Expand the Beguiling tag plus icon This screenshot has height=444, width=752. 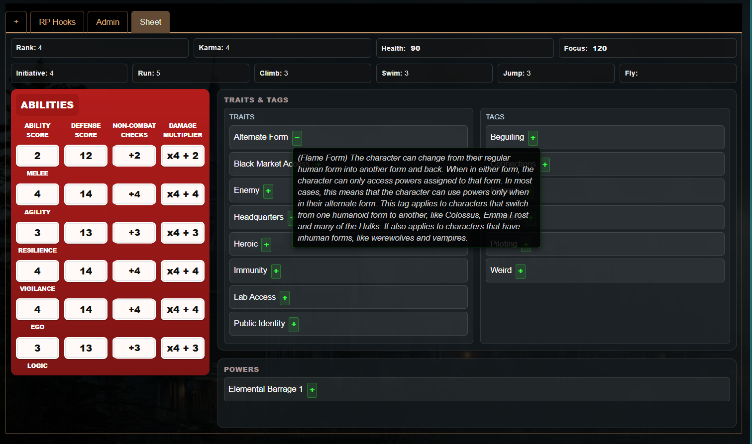[533, 138]
